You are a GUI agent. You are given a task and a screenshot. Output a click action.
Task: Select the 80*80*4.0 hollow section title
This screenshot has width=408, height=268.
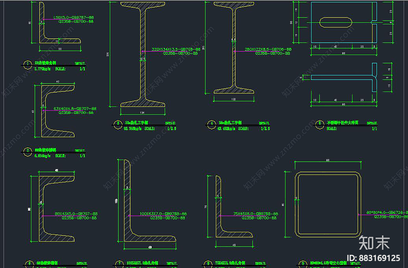tap(328, 263)
